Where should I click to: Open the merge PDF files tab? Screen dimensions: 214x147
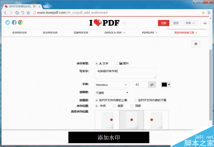point(19,32)
